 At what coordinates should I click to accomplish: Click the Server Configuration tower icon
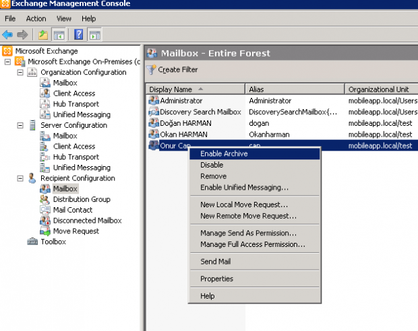[32, 125]
